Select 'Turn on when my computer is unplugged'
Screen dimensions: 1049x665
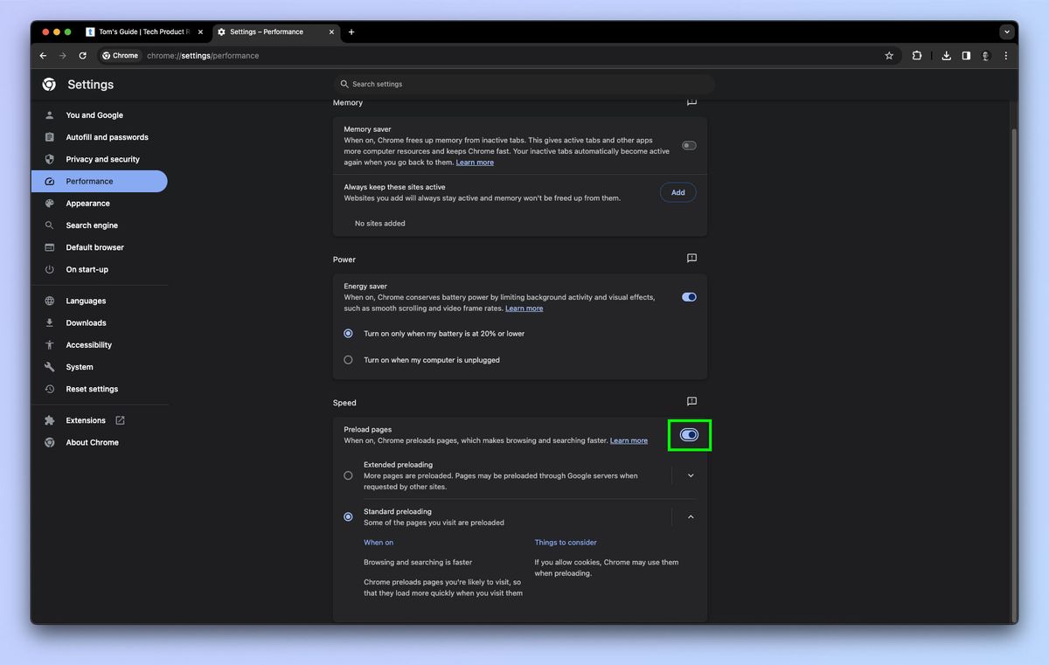point(348,359)
